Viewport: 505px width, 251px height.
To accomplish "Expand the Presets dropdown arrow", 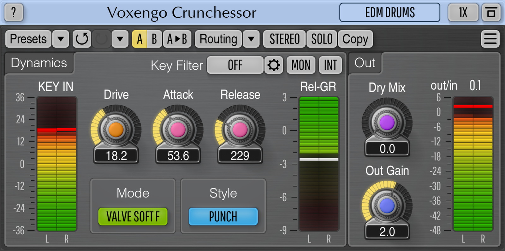I will pos(61,39).
